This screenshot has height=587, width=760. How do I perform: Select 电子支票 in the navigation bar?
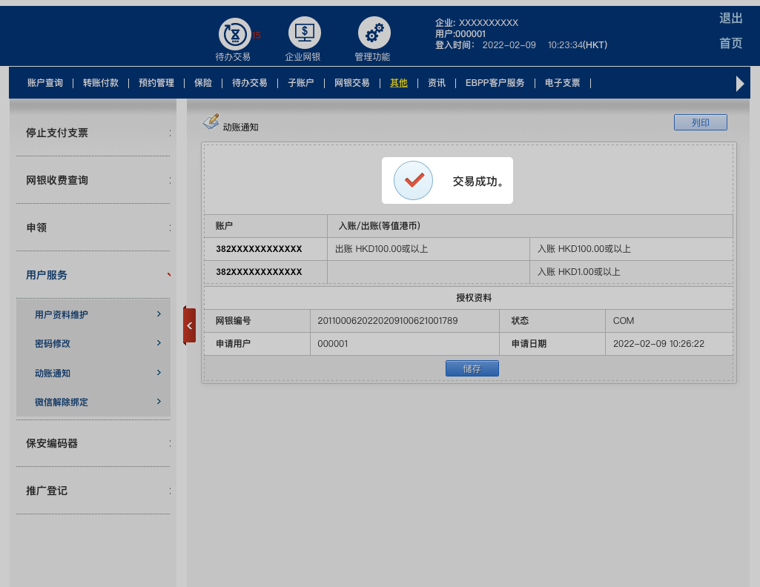tap(562, 83)
